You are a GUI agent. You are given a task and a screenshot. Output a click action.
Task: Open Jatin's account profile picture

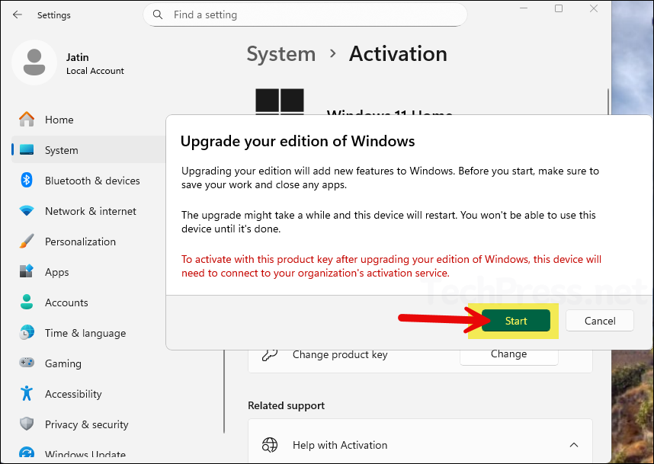(34, 62)
